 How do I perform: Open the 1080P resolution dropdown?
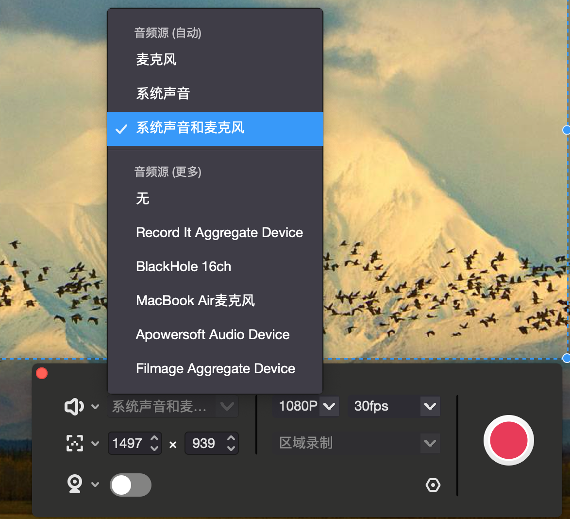coord(305,406)
